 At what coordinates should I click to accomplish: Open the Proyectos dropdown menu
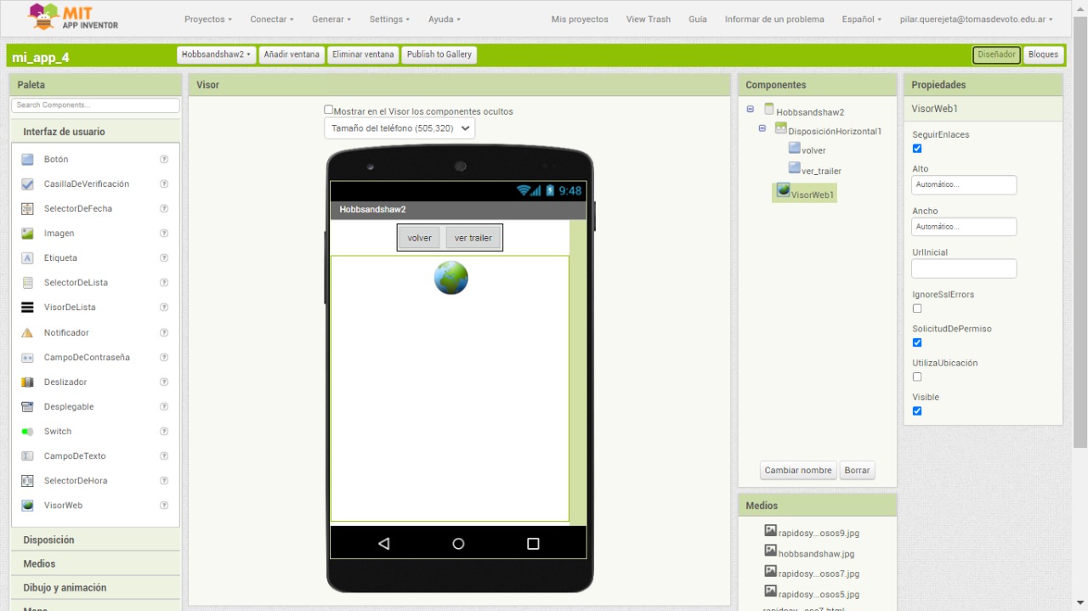pos(208,19)
